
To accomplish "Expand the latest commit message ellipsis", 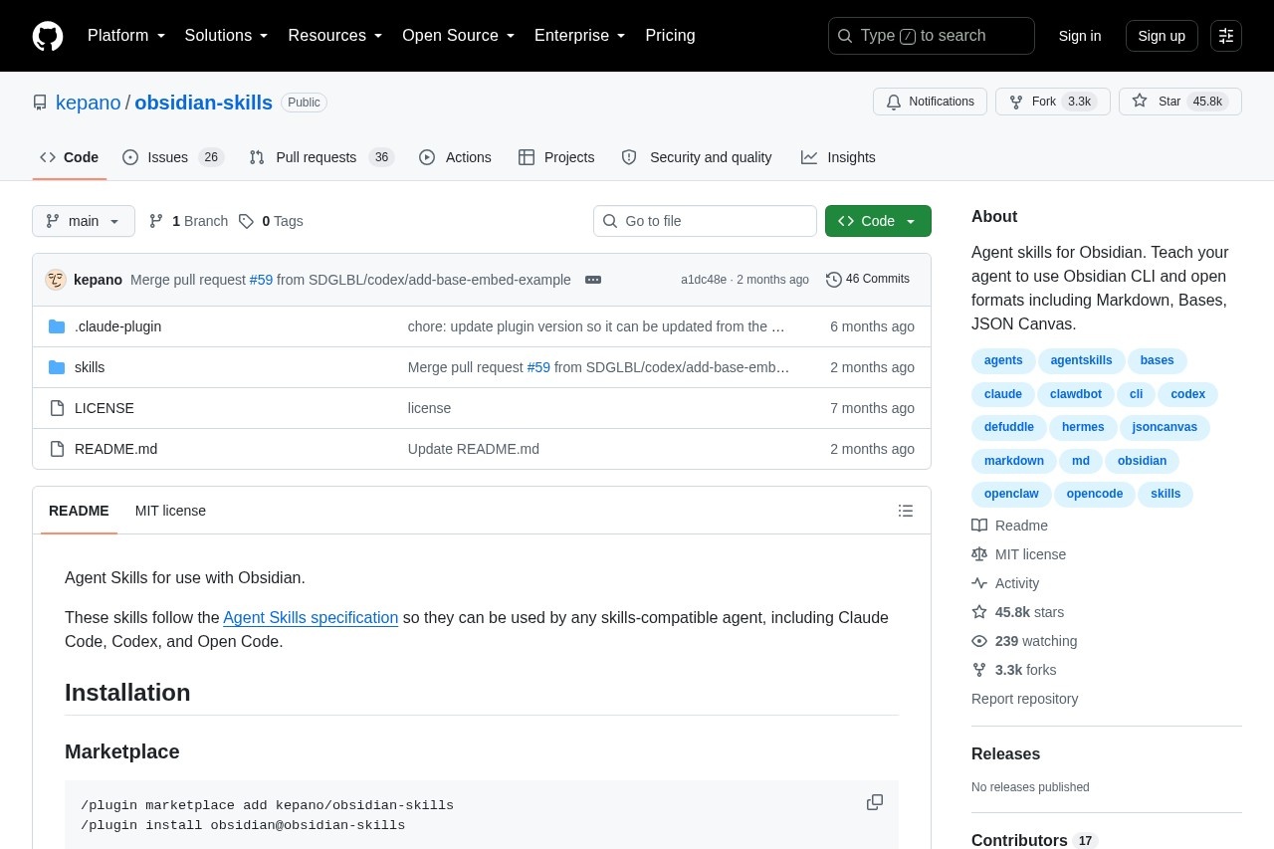I will (x=593, y=280).
